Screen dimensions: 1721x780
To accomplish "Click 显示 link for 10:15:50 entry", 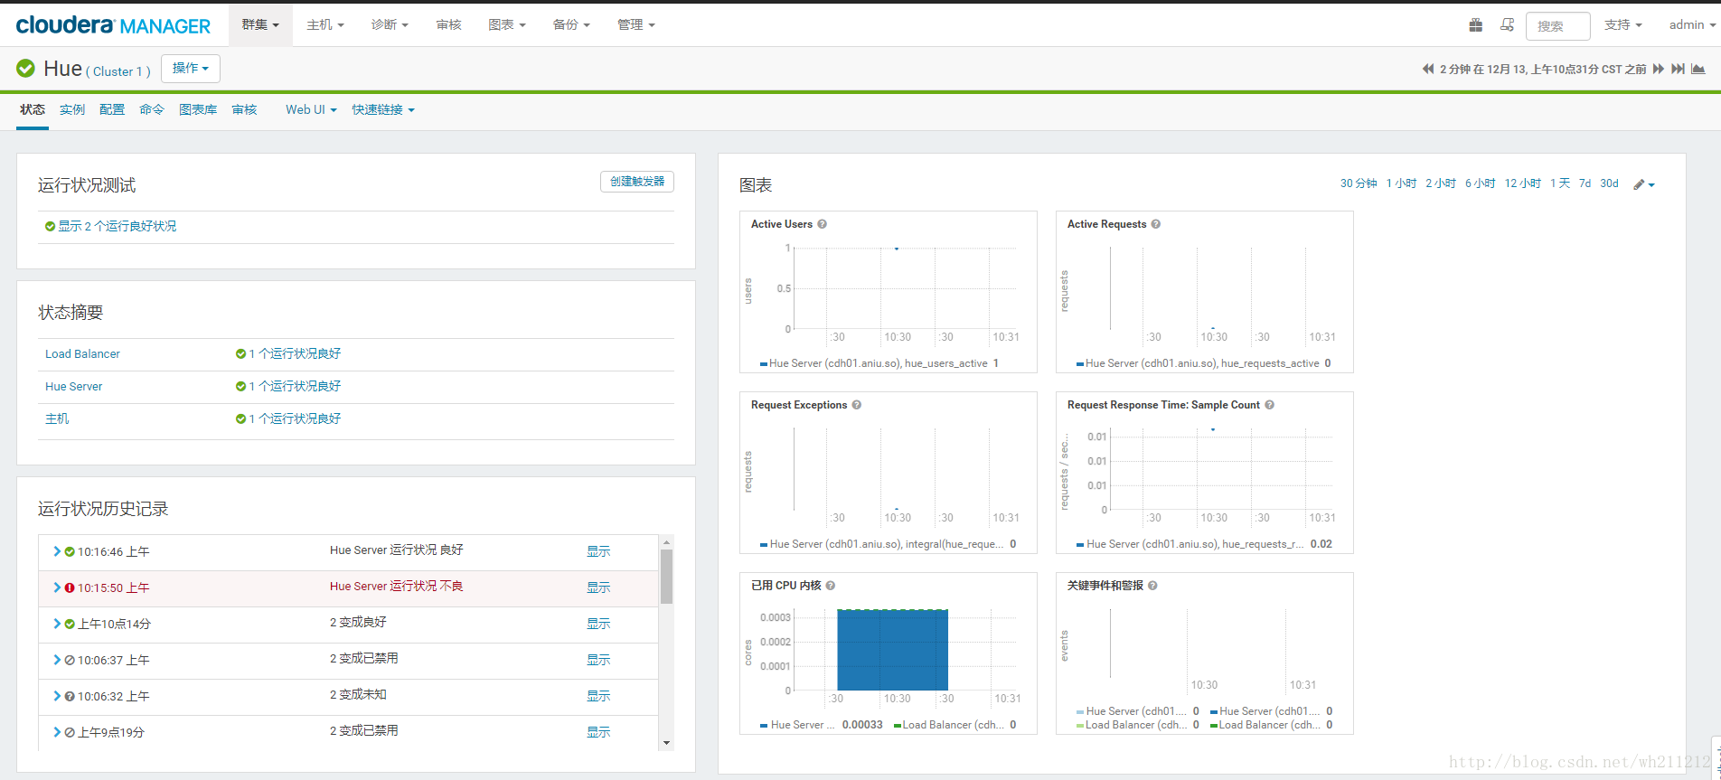I will click(x=598, y=587).
